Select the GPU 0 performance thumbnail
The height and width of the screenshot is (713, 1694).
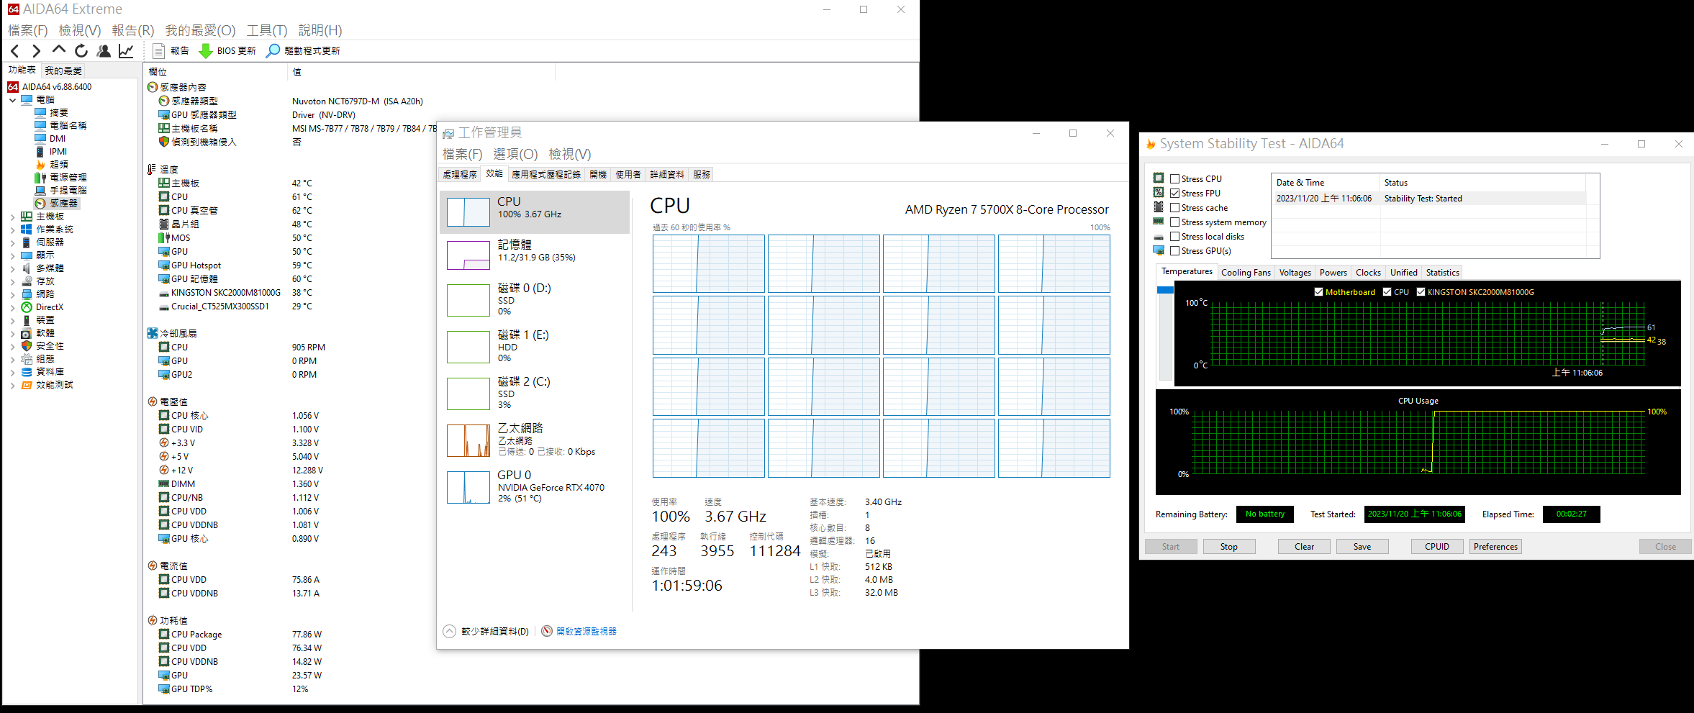tap(468, 487)
